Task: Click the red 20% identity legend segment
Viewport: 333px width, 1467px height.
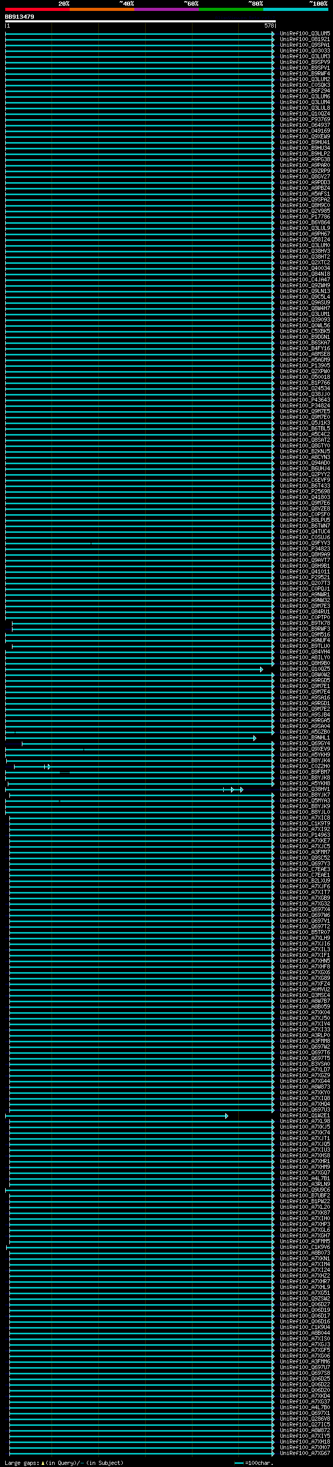Action: tap(37, 9)
